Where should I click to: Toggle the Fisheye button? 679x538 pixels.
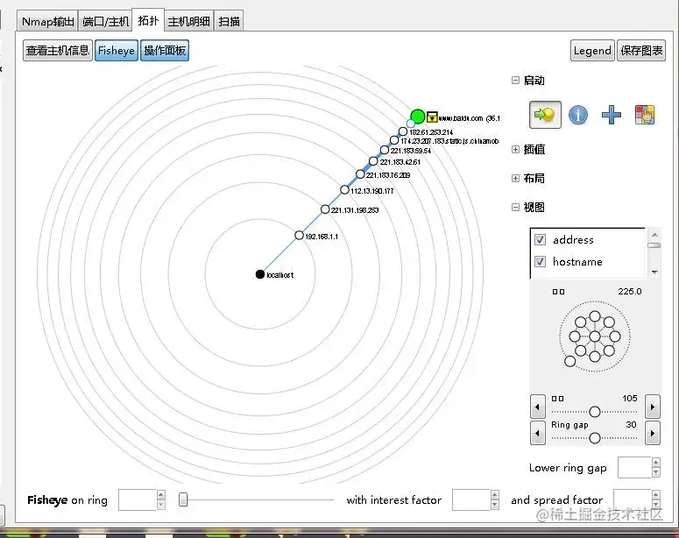117,51
